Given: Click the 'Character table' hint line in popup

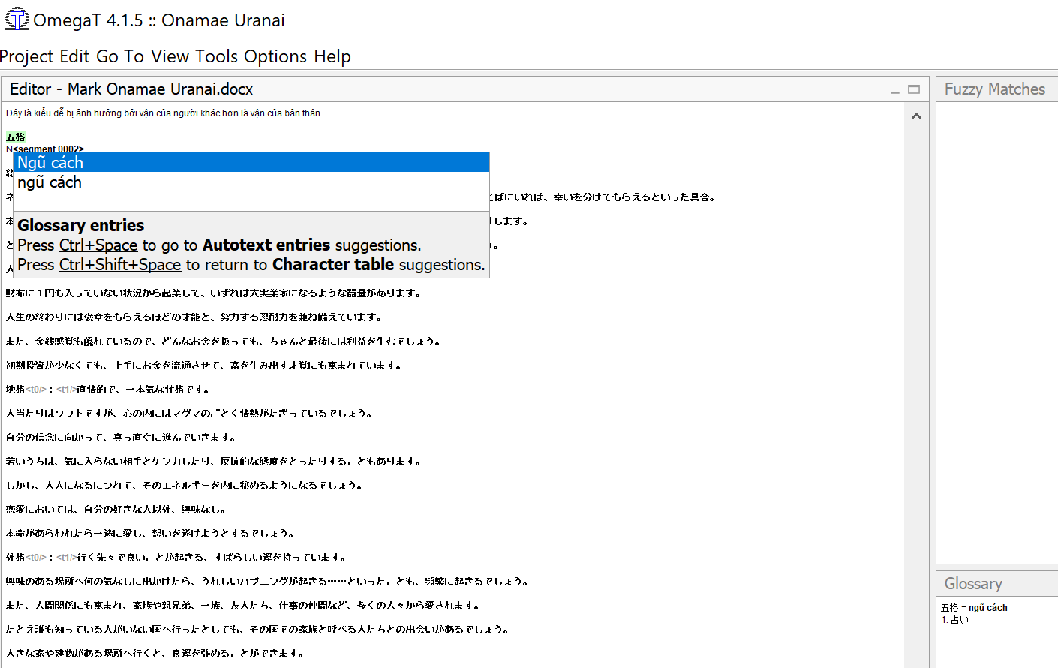Looking at the screenshot, I should point(251,265).
